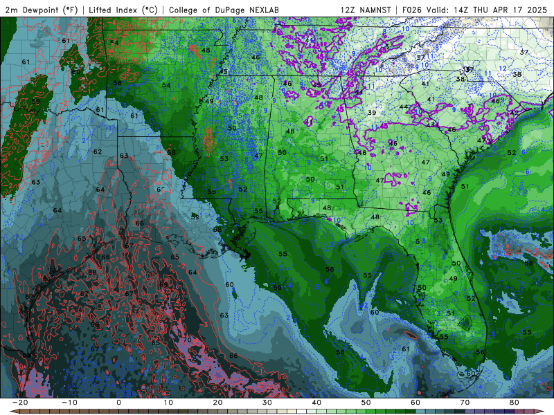Click the black dewpoint value "69" on the map
Screen dimensions: 554x415
tap(163, 284)
